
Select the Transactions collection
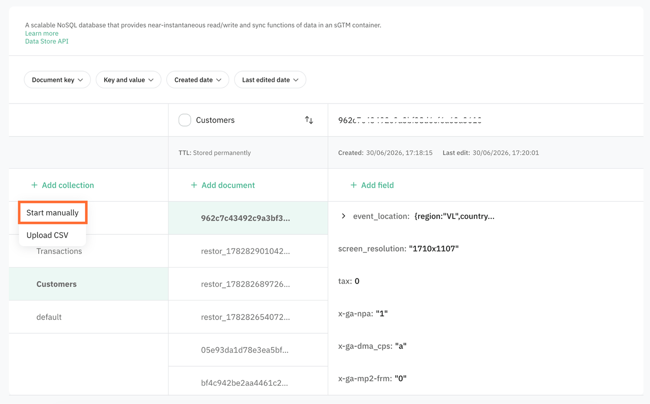pyautogui.click(x=89, y=251)
